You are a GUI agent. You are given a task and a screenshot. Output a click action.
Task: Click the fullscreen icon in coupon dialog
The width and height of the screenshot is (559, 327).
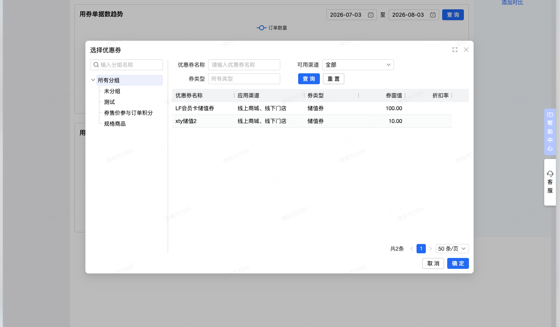tap(455, 50)
